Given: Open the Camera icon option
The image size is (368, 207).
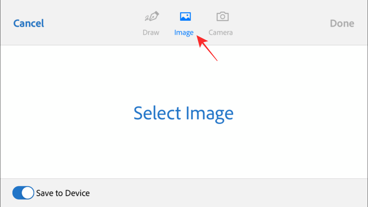Looking at the screenshot, I should pyautogui.click(x=222, y=17).
